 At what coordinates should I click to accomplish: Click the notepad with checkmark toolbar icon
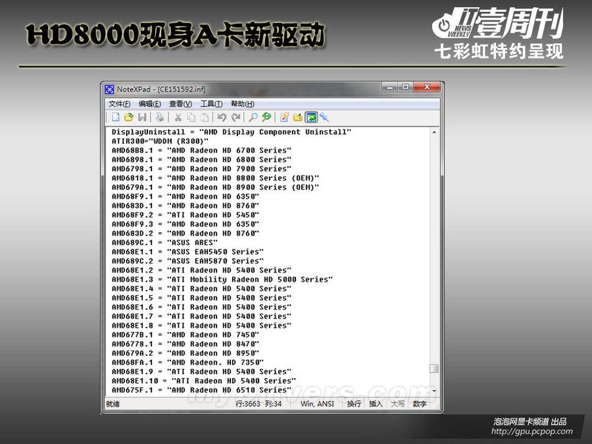click(x=284, y=117)
